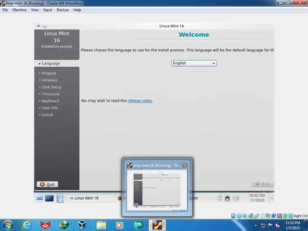Click the show desktop icon in Mint panel
The image size is (308, 231).
[x=49, y=198]
